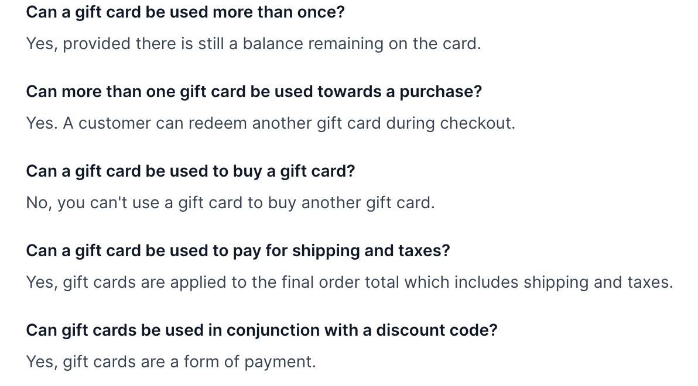698x386 pixels.
Task: Click the words 'shipping and taxes.' ending the fourth answer
Action: click(598, 283)
